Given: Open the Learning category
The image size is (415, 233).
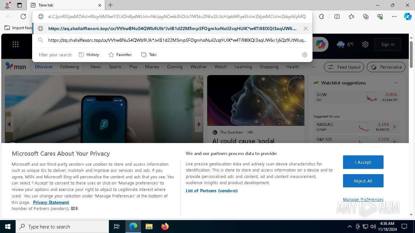Looking at the screenshot, I should pyautogui.click(x=243, y=67).
